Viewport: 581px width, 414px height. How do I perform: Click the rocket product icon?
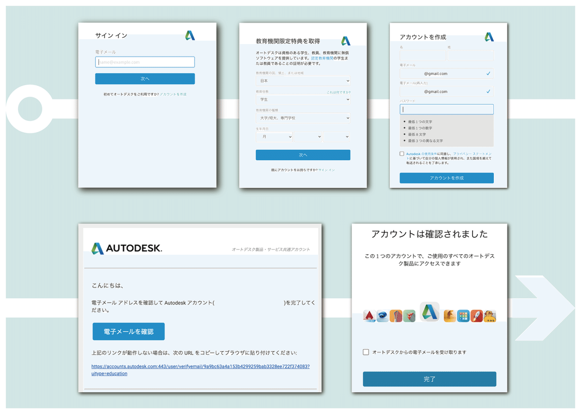click(x=477, y=317)
